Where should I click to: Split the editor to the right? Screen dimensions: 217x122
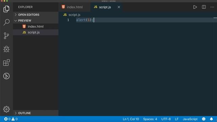[204, 7]
